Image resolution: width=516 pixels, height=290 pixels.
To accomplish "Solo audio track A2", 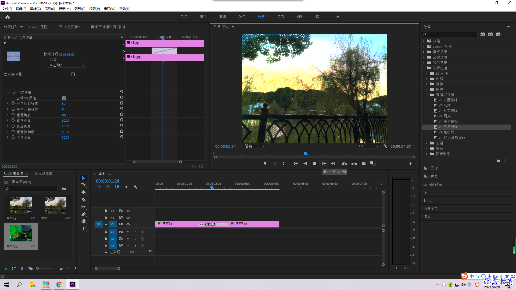I will 135,239.
